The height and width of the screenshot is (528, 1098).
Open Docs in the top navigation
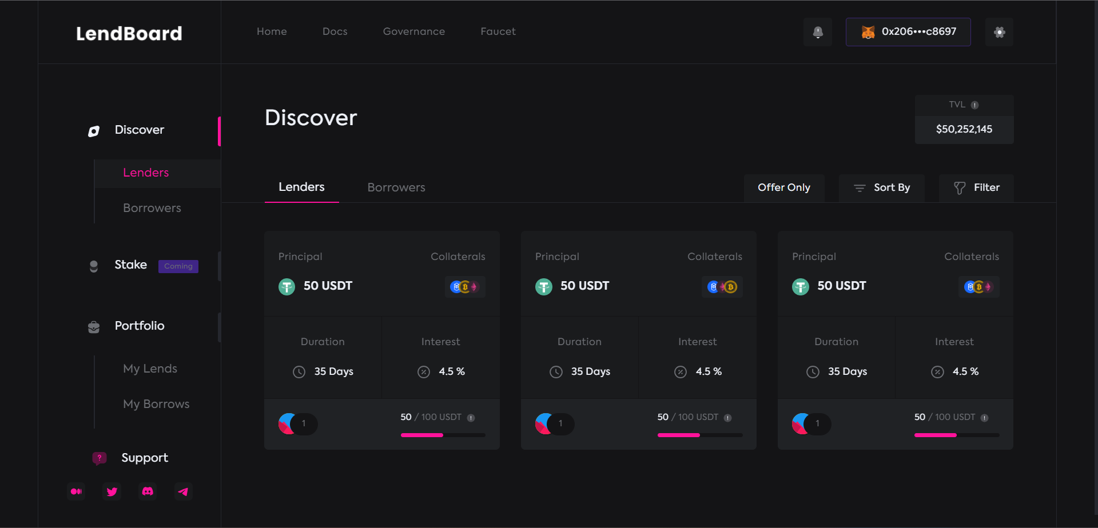(335, 32)
